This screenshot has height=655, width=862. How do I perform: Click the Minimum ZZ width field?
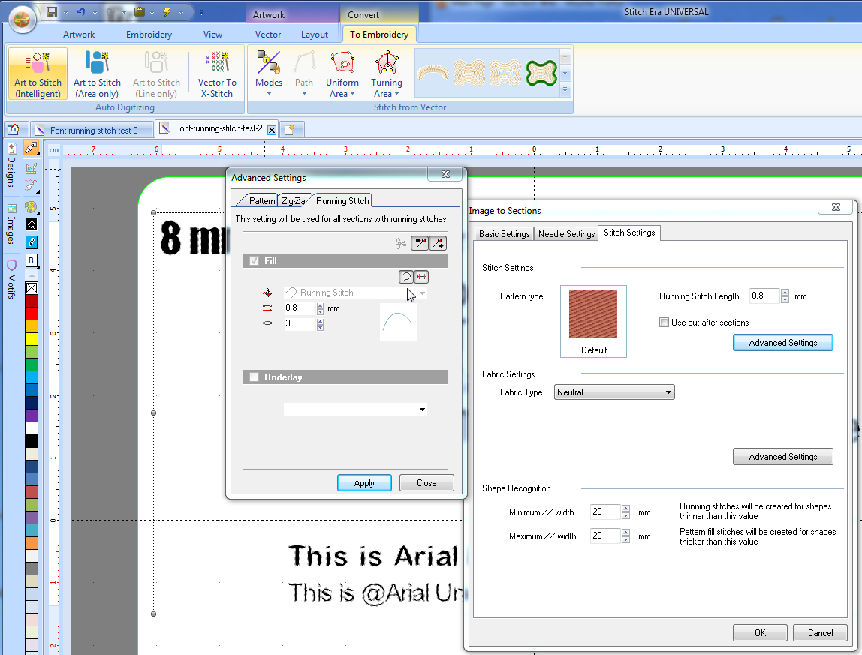[x=605, y=512]
